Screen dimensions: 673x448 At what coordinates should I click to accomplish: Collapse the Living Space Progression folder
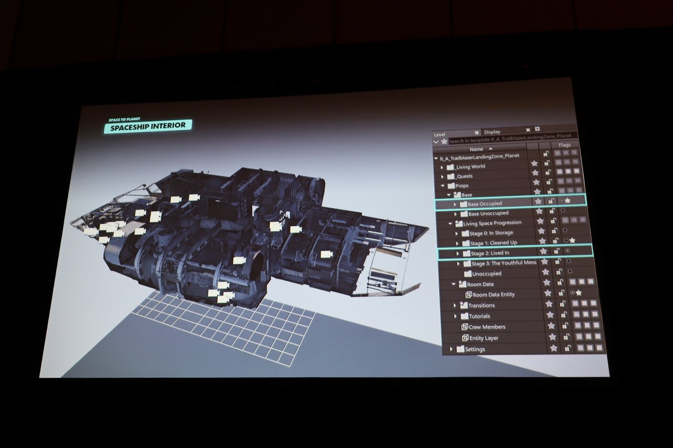tap(450, 224)
